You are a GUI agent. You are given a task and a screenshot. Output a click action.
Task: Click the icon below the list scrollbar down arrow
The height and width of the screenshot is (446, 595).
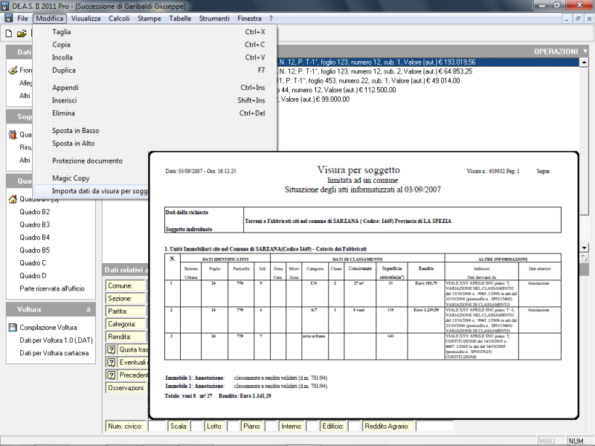click(x=585, y=257)
